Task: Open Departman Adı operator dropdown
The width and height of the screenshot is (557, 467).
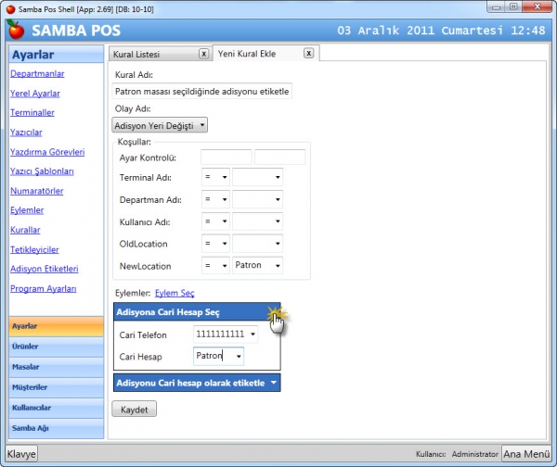Action: click(x=215, y=199)
